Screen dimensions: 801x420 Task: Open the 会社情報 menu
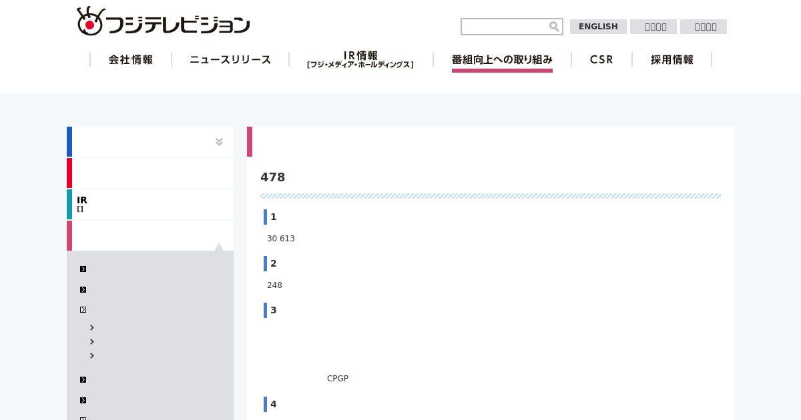click(x=131, y=60)
